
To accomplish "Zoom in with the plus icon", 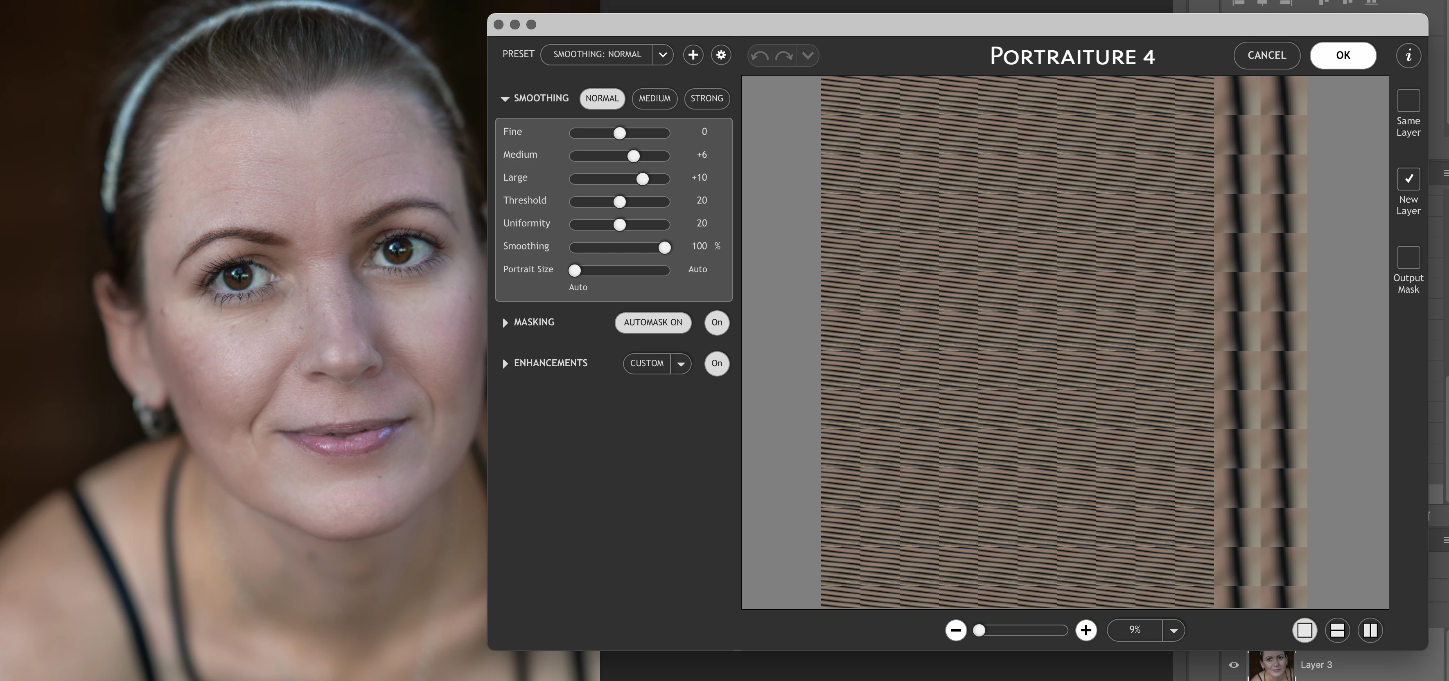I will click(1086, 630).
